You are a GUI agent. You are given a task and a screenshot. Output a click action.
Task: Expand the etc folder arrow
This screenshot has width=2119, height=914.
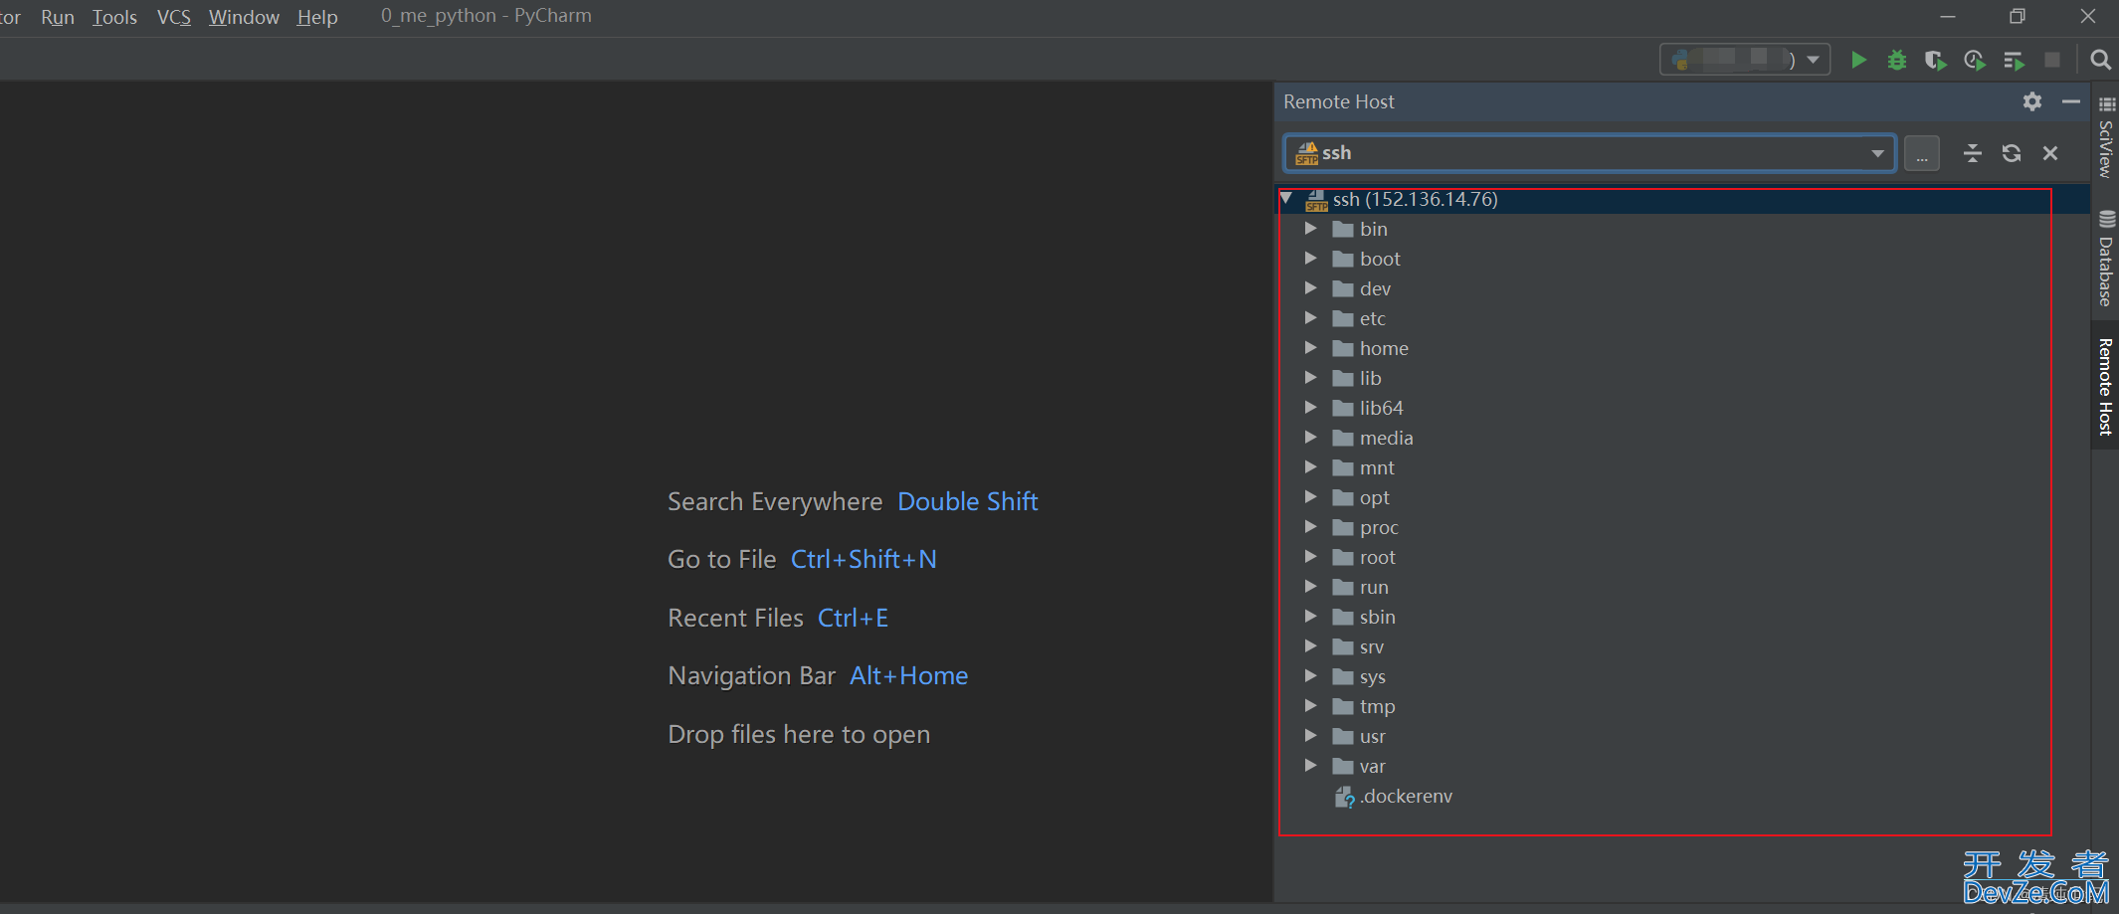(1311, 318)
